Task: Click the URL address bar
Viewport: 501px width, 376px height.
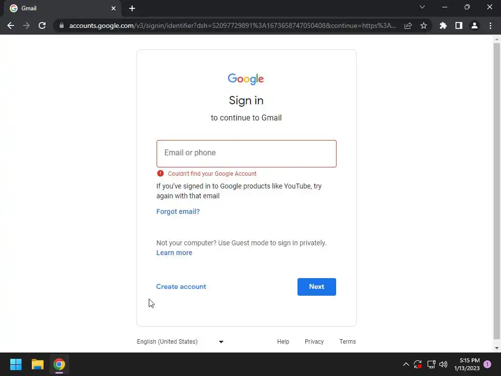Action: coord(232,25)
